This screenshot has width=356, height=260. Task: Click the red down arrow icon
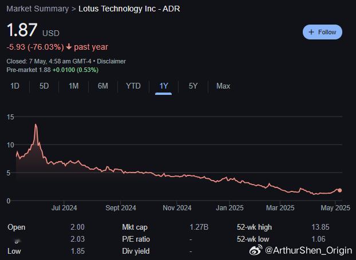69,47
